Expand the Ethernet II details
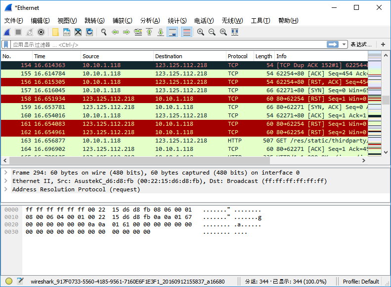Screen dimensions: 391x287 (x=6, y=181)
